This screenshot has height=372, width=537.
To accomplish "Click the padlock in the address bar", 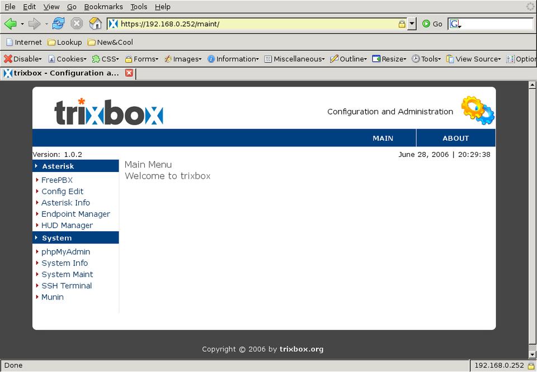I will pos(402,24).
